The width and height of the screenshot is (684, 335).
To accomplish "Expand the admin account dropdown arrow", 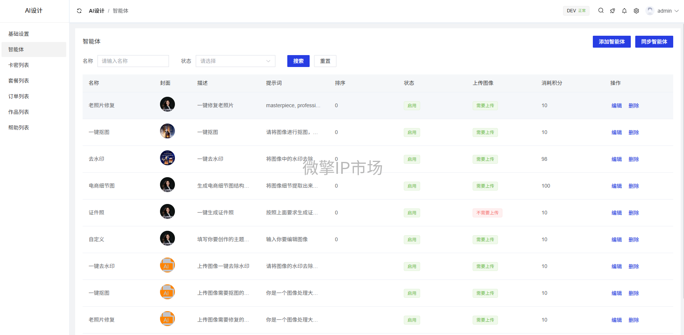I will pyautogui.click(x=677, y=11).
